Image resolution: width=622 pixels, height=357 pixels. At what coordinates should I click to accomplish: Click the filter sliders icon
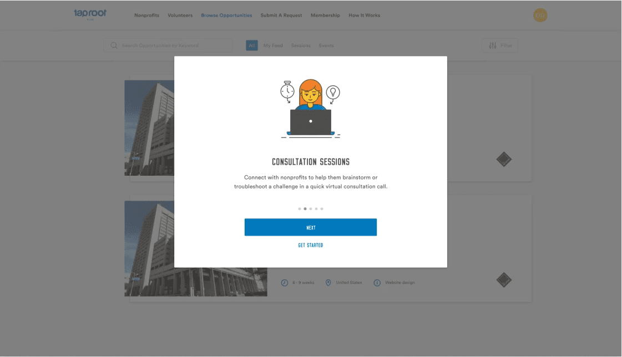point(493,45)
